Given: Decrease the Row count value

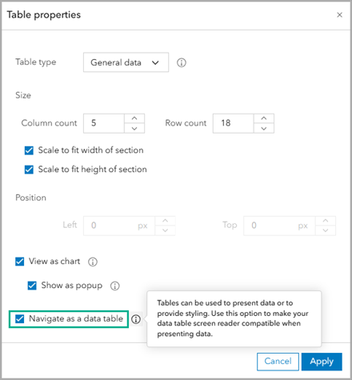Looking at the screenshot, I should (264, 128).
